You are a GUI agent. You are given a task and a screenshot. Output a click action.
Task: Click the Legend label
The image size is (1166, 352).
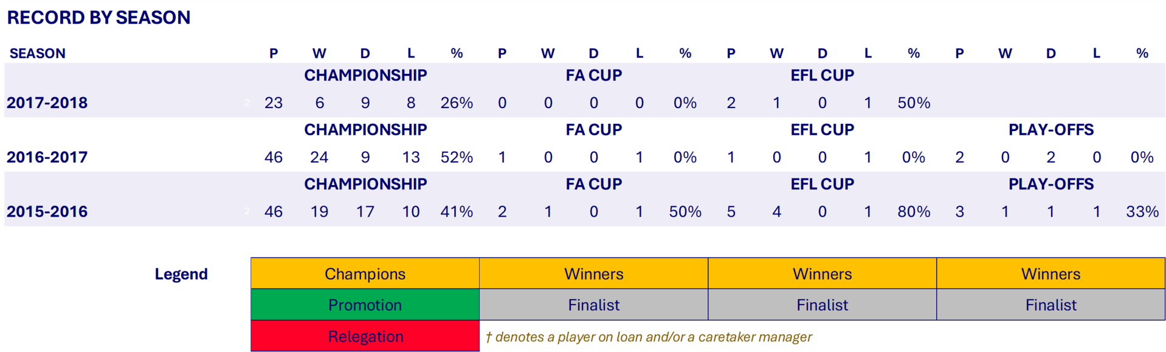181,274
